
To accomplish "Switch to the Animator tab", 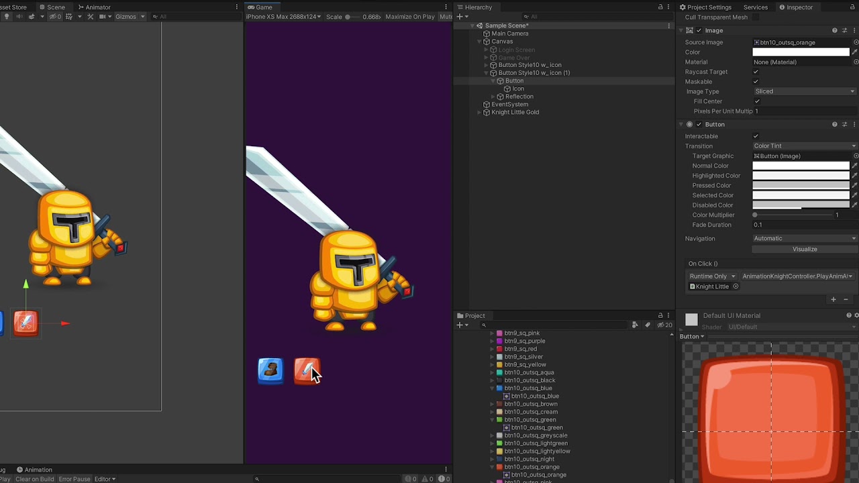I will (x=93, y=7).
